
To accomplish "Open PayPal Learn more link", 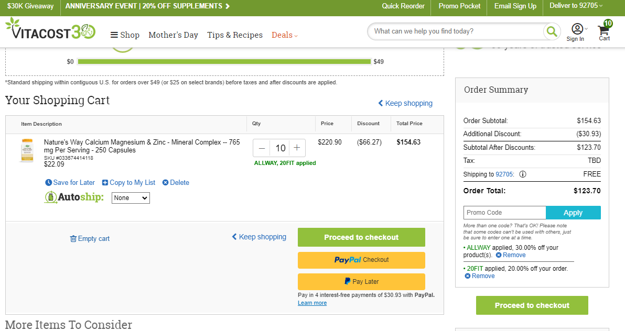I will 312,303.
